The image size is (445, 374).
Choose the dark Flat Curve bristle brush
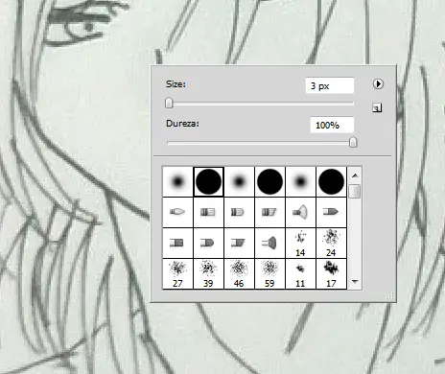point(208,243)
